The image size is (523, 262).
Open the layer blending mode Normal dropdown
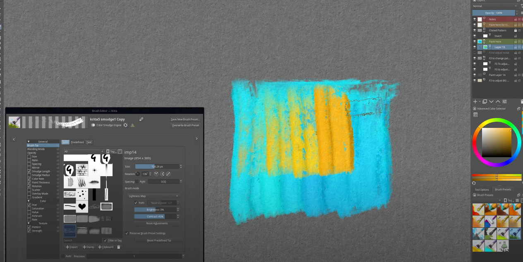[x=495, y=6]
